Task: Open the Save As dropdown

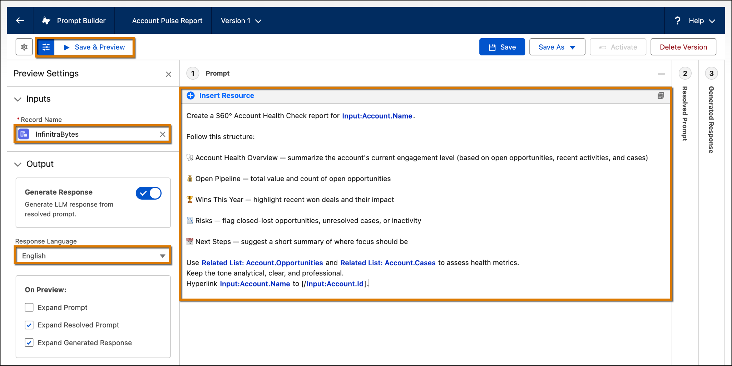Action: click(557, 47)
